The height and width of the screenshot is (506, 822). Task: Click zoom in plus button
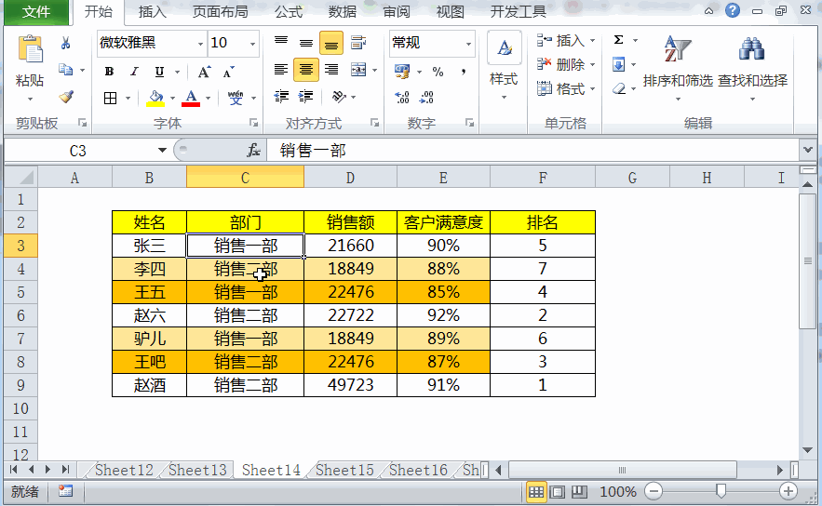tap(788, 491)
